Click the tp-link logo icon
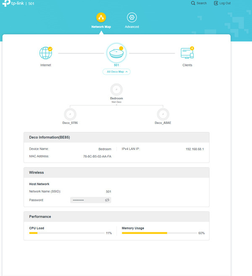 (6, 3)
